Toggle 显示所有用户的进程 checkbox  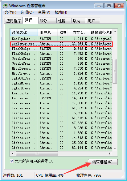tap(12, 161)
